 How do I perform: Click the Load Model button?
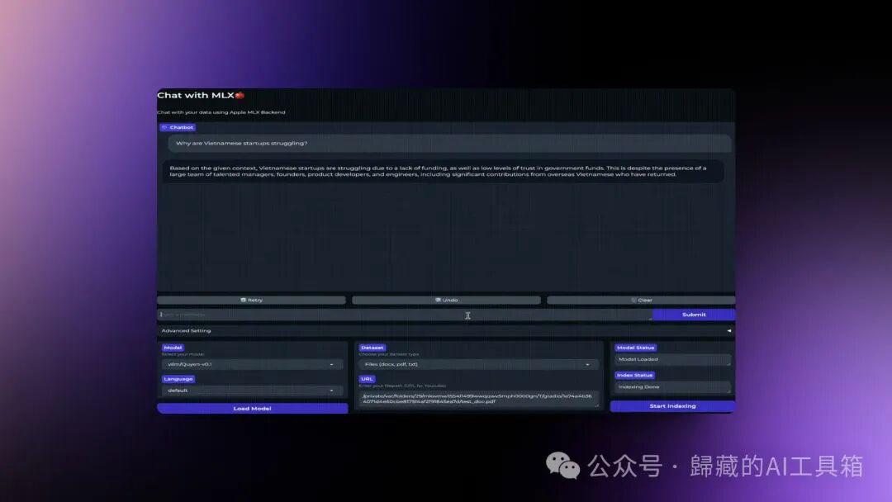pyautogui.click(x=252, y=408)
